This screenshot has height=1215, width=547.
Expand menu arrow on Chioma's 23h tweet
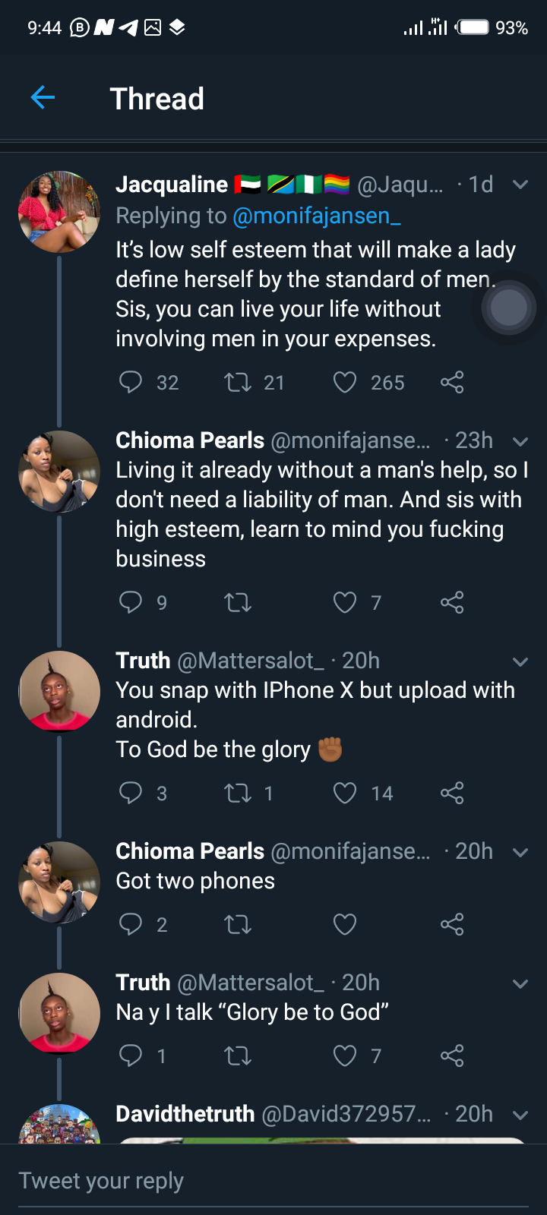pyautogui.click(x=520, y=441)
